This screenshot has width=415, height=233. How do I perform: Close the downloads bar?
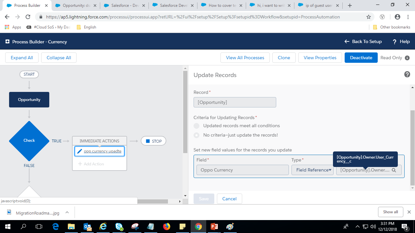409,212
